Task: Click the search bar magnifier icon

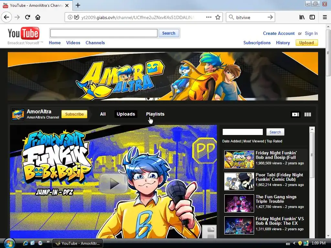Action: click(x=231, y=17)
